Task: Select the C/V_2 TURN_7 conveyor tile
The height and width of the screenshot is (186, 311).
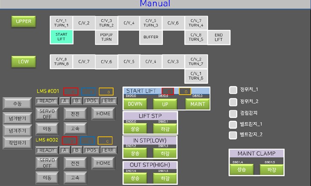Action: coord(196,61)
